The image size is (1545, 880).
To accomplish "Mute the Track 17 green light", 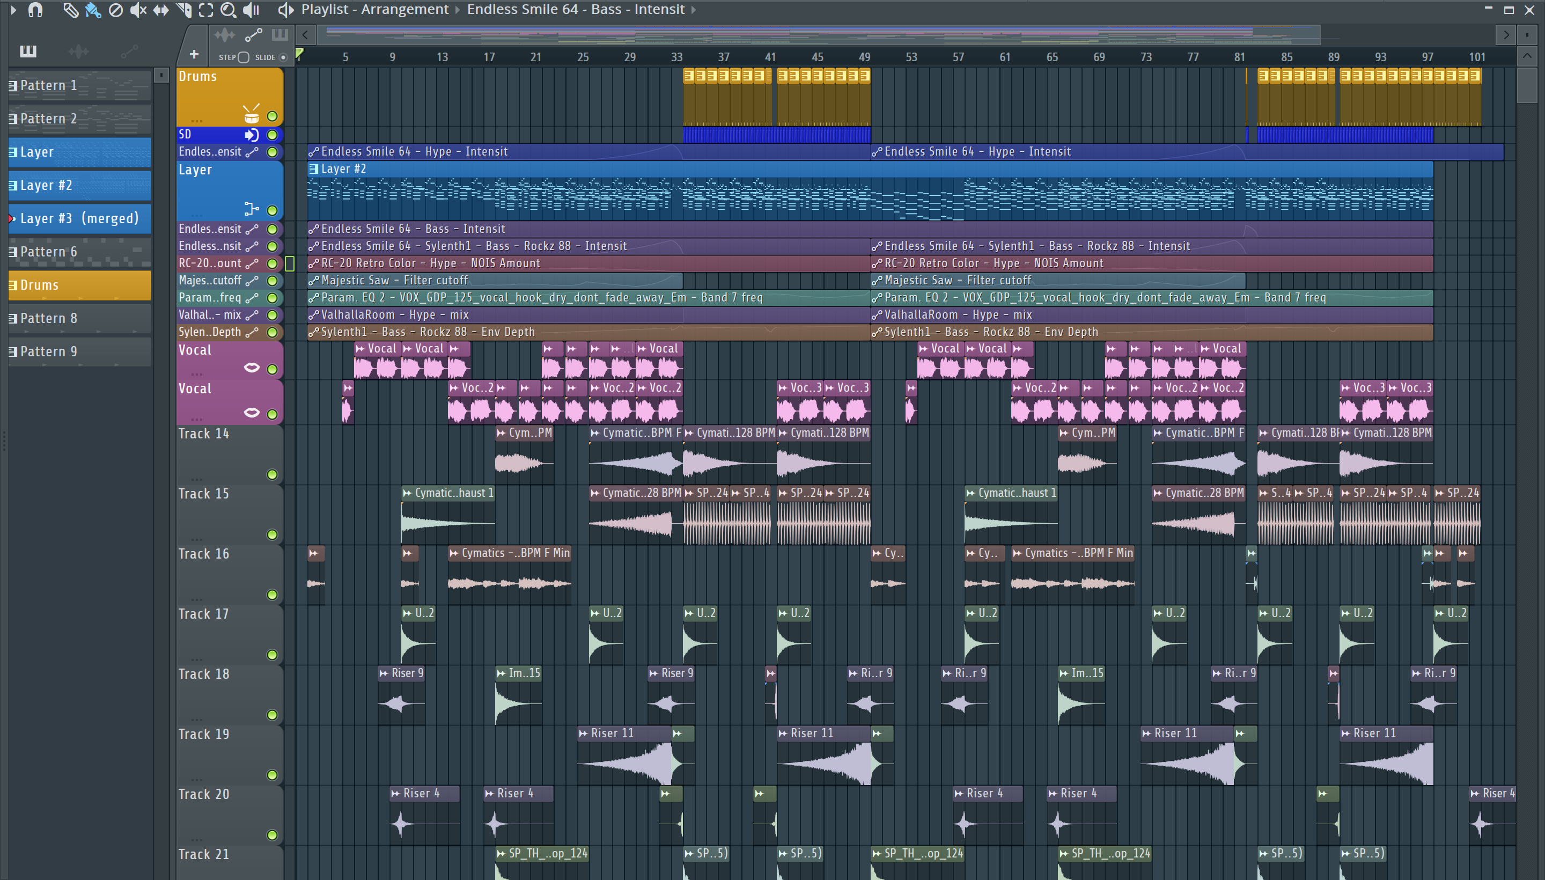I will click(x=273, y=655).
